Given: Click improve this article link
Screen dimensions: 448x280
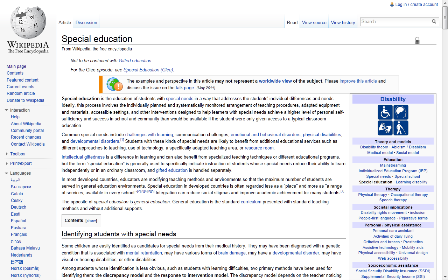Looking at the screenshot, I should [x=358, y=81].
